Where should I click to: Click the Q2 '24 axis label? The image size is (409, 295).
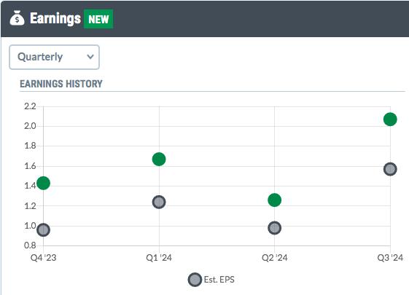point(274,258)
